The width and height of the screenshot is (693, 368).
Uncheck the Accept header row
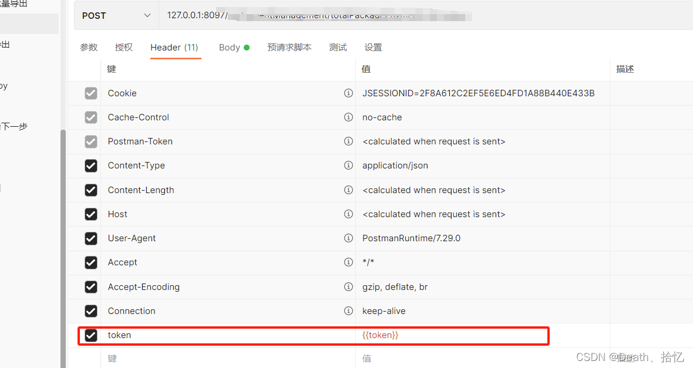91,262
